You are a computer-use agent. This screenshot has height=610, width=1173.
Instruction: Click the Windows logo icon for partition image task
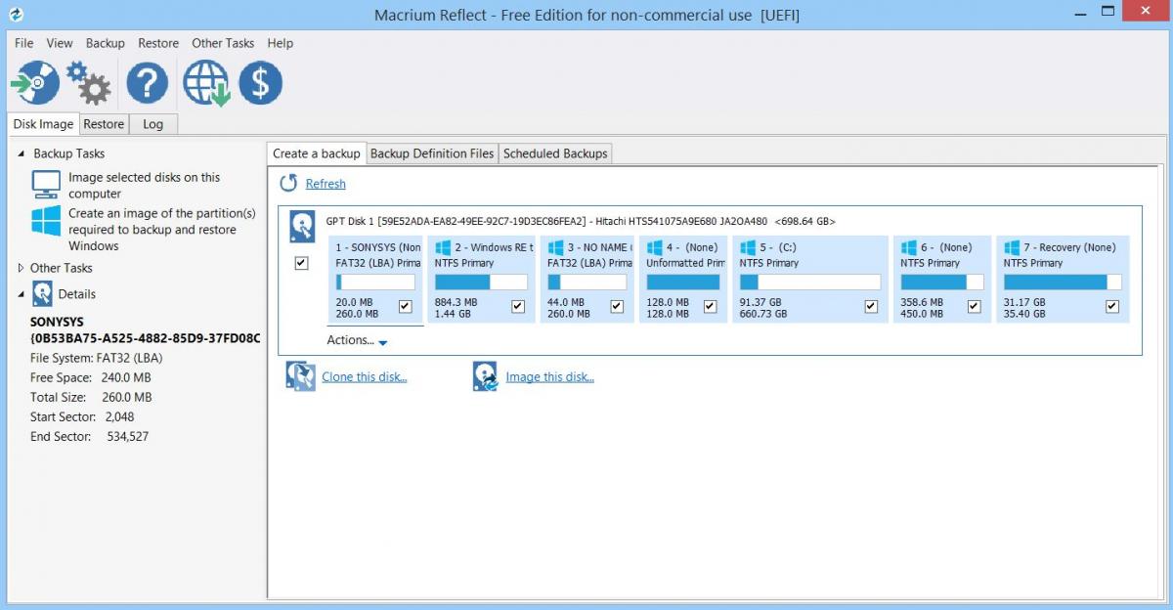[46, 220]
